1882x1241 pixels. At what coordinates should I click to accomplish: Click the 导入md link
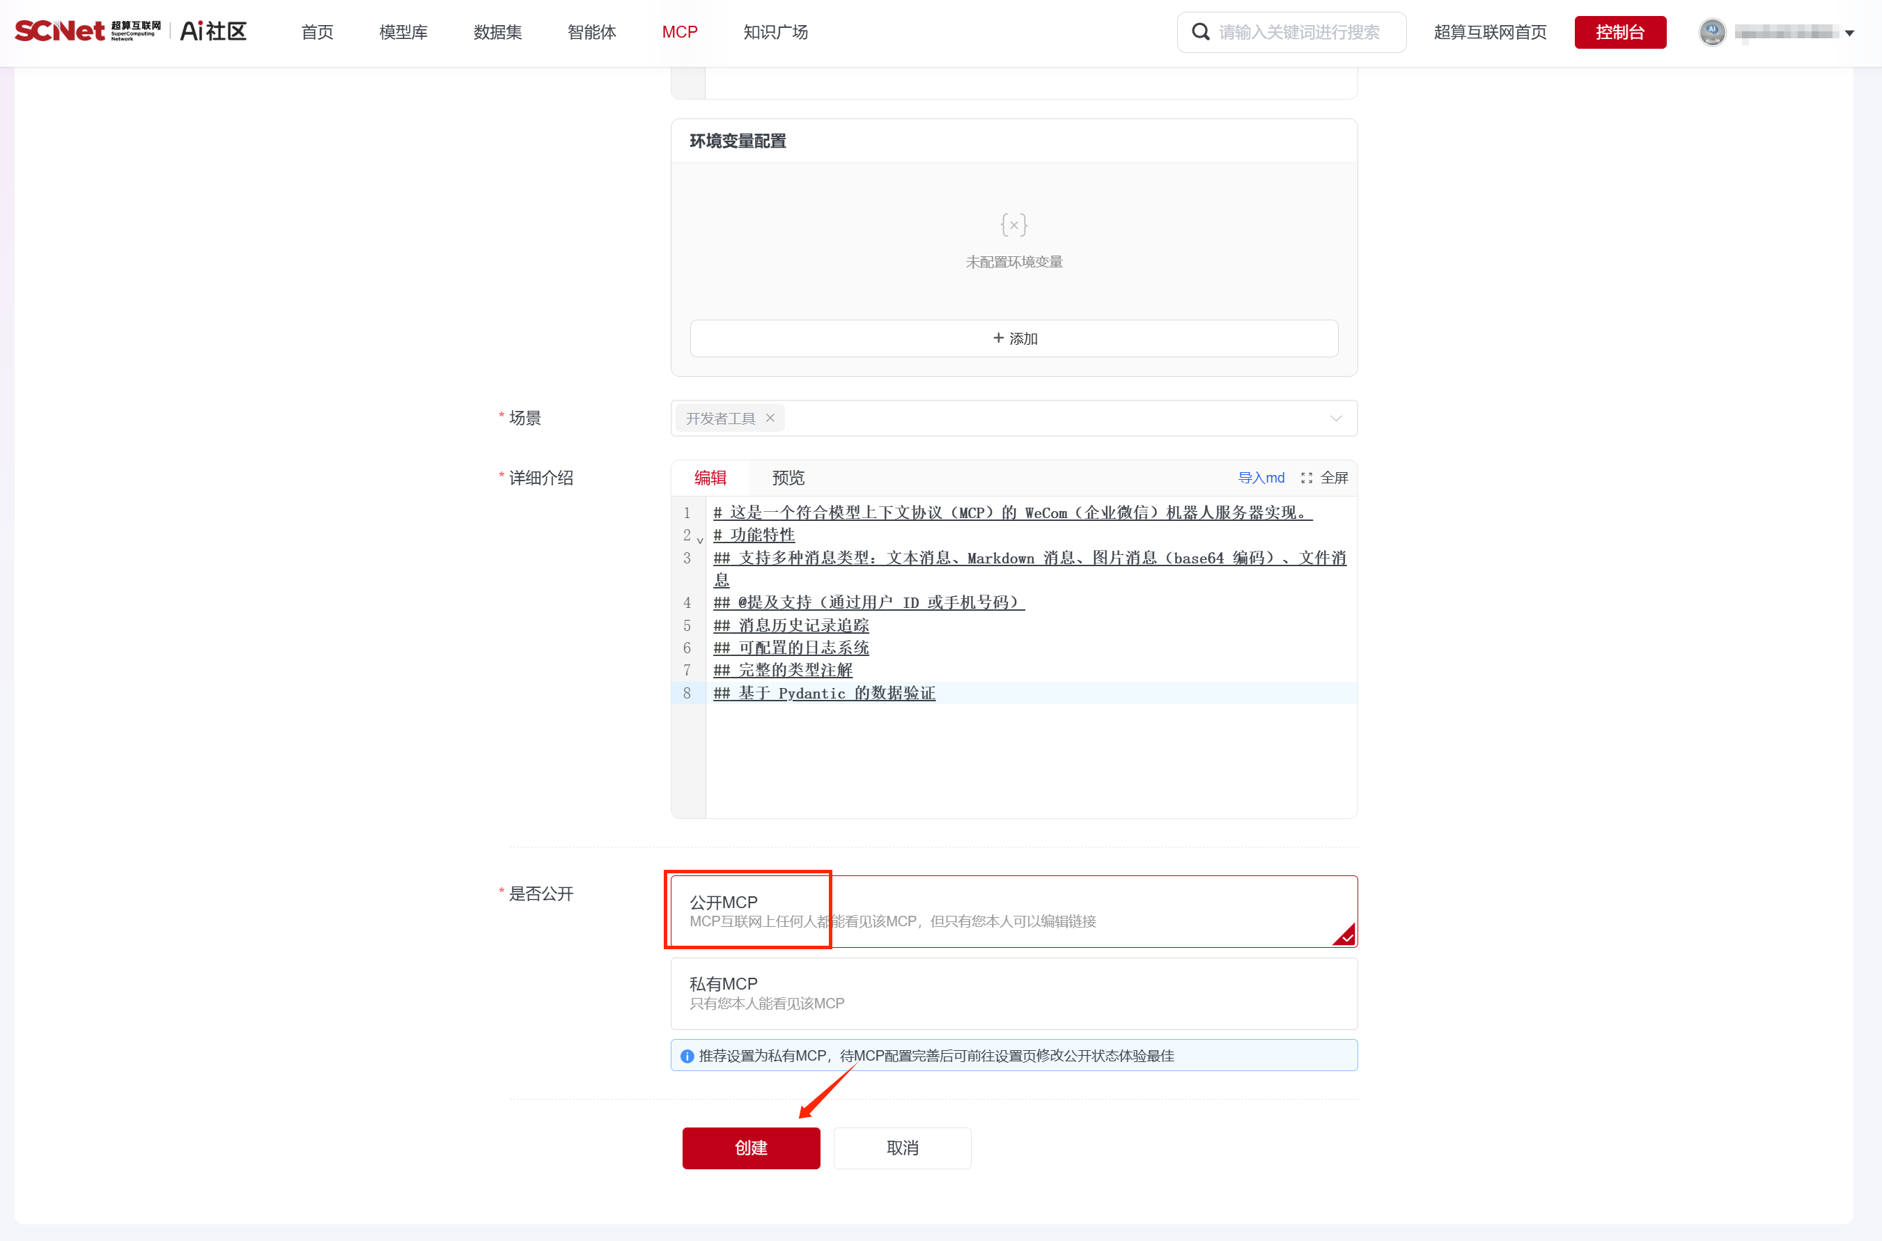click(x=1261, y=478)
